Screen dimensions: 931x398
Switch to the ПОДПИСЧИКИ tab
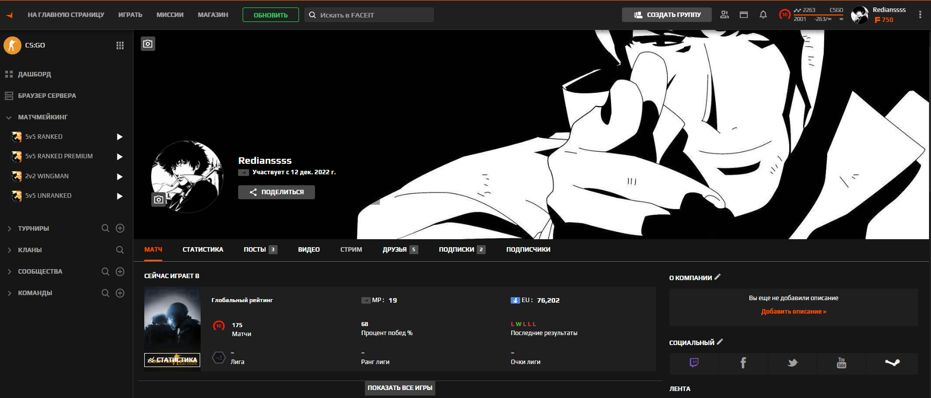(x=528, y=250)
